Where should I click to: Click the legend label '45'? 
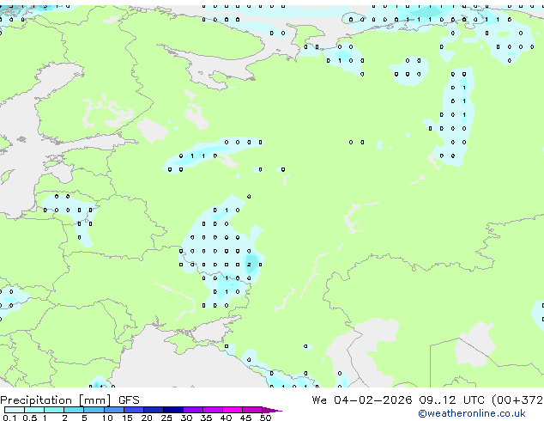coord(245,418)
